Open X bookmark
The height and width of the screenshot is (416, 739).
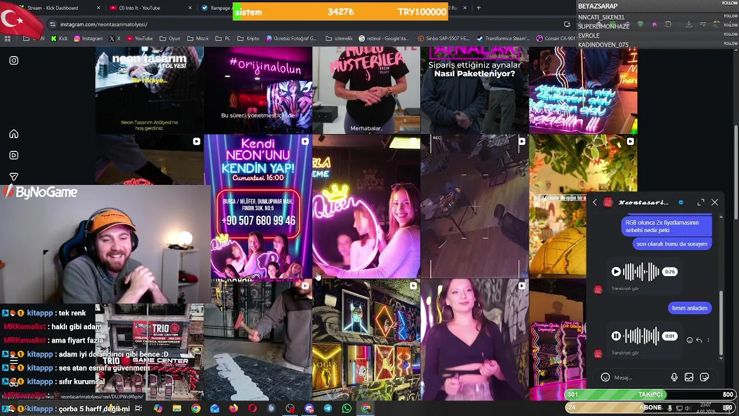(x=115, y=39)
